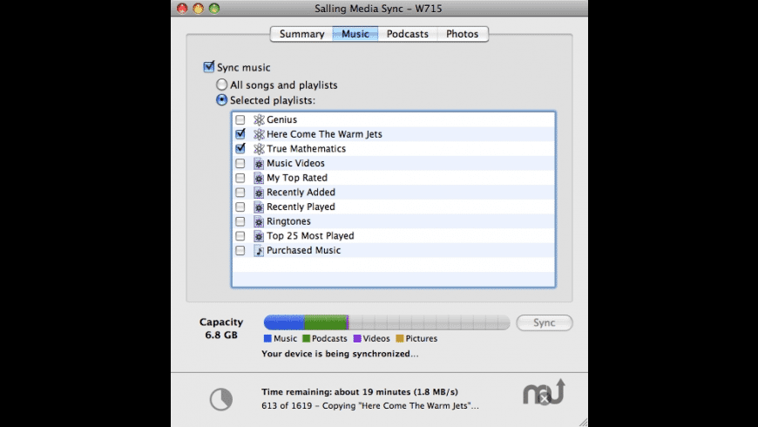The image size is (758, 427).
Task: Click the blue Music capacity segment
Action: pos(284,322)
